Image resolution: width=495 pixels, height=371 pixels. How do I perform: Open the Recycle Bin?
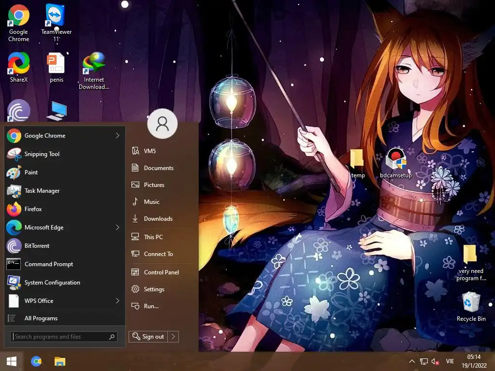(x=471, y=307)
